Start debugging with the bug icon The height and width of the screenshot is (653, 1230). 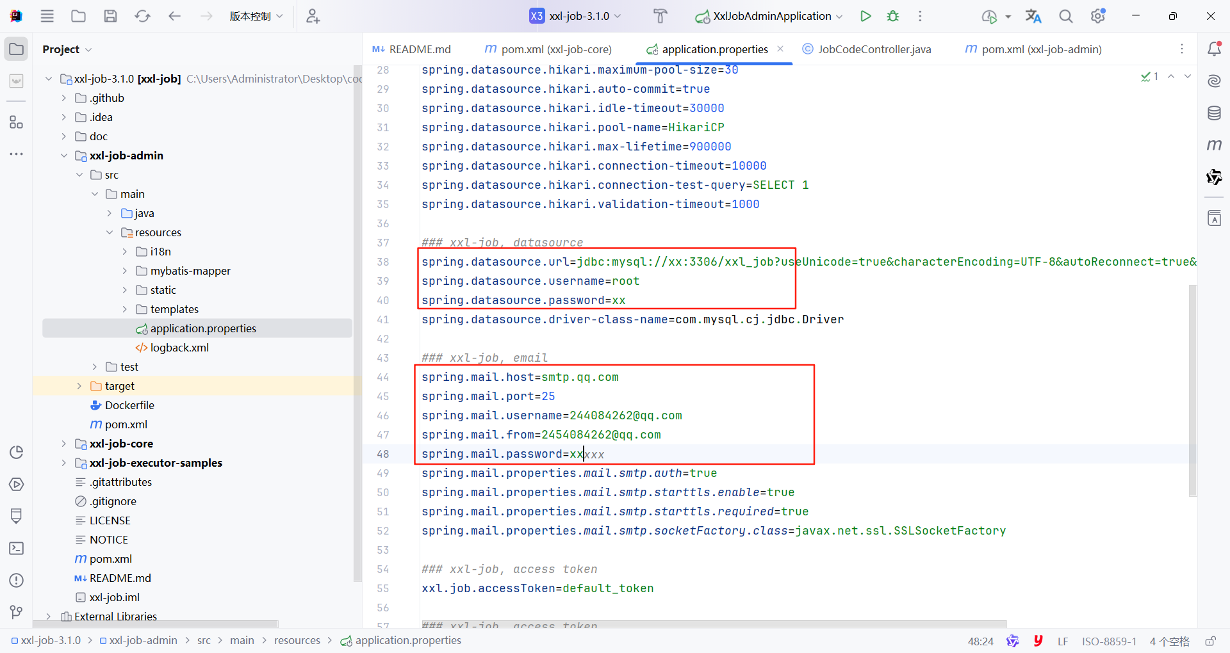point(893,16)
